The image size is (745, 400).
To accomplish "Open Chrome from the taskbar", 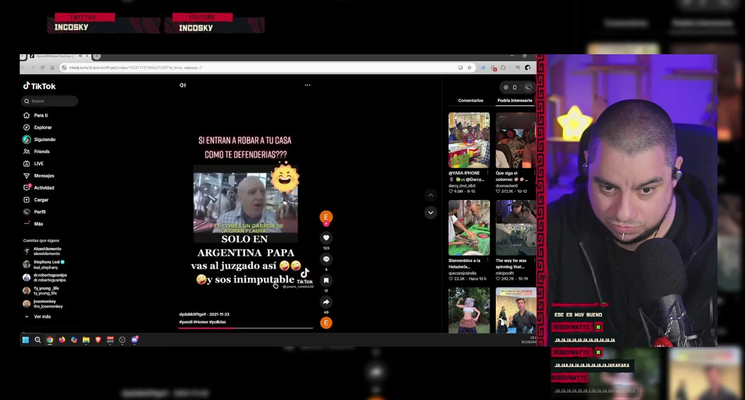I will click(50, 340).
